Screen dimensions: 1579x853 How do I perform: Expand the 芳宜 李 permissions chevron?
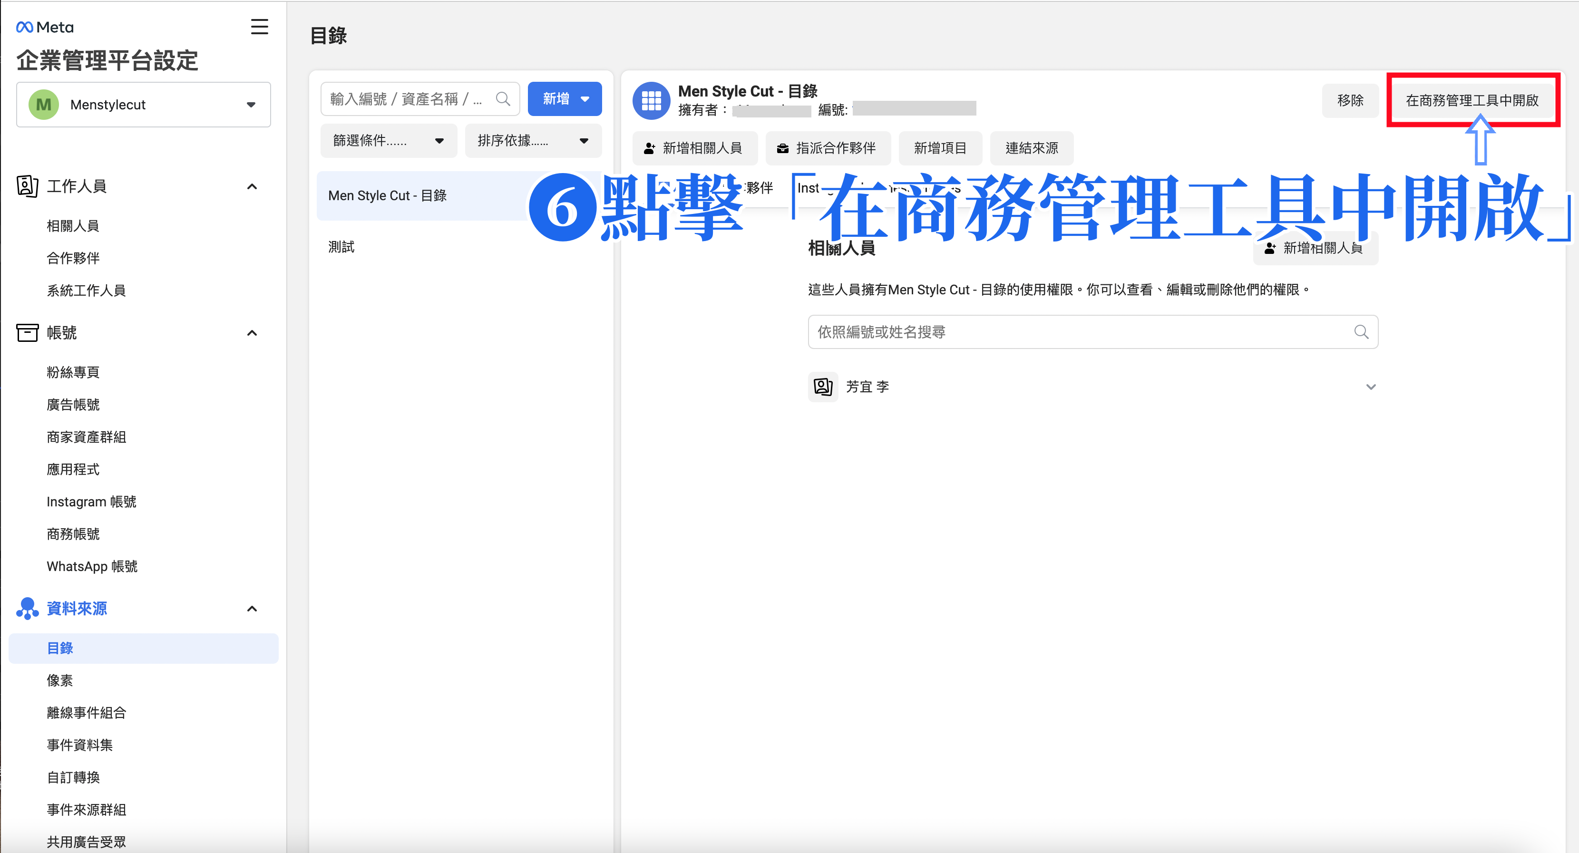pos(1371,387)
